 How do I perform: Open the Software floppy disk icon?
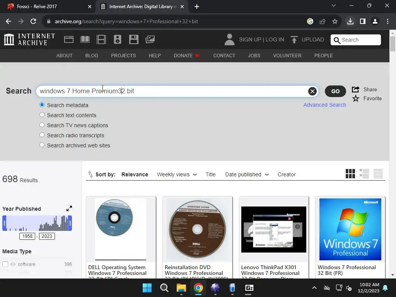133,39
